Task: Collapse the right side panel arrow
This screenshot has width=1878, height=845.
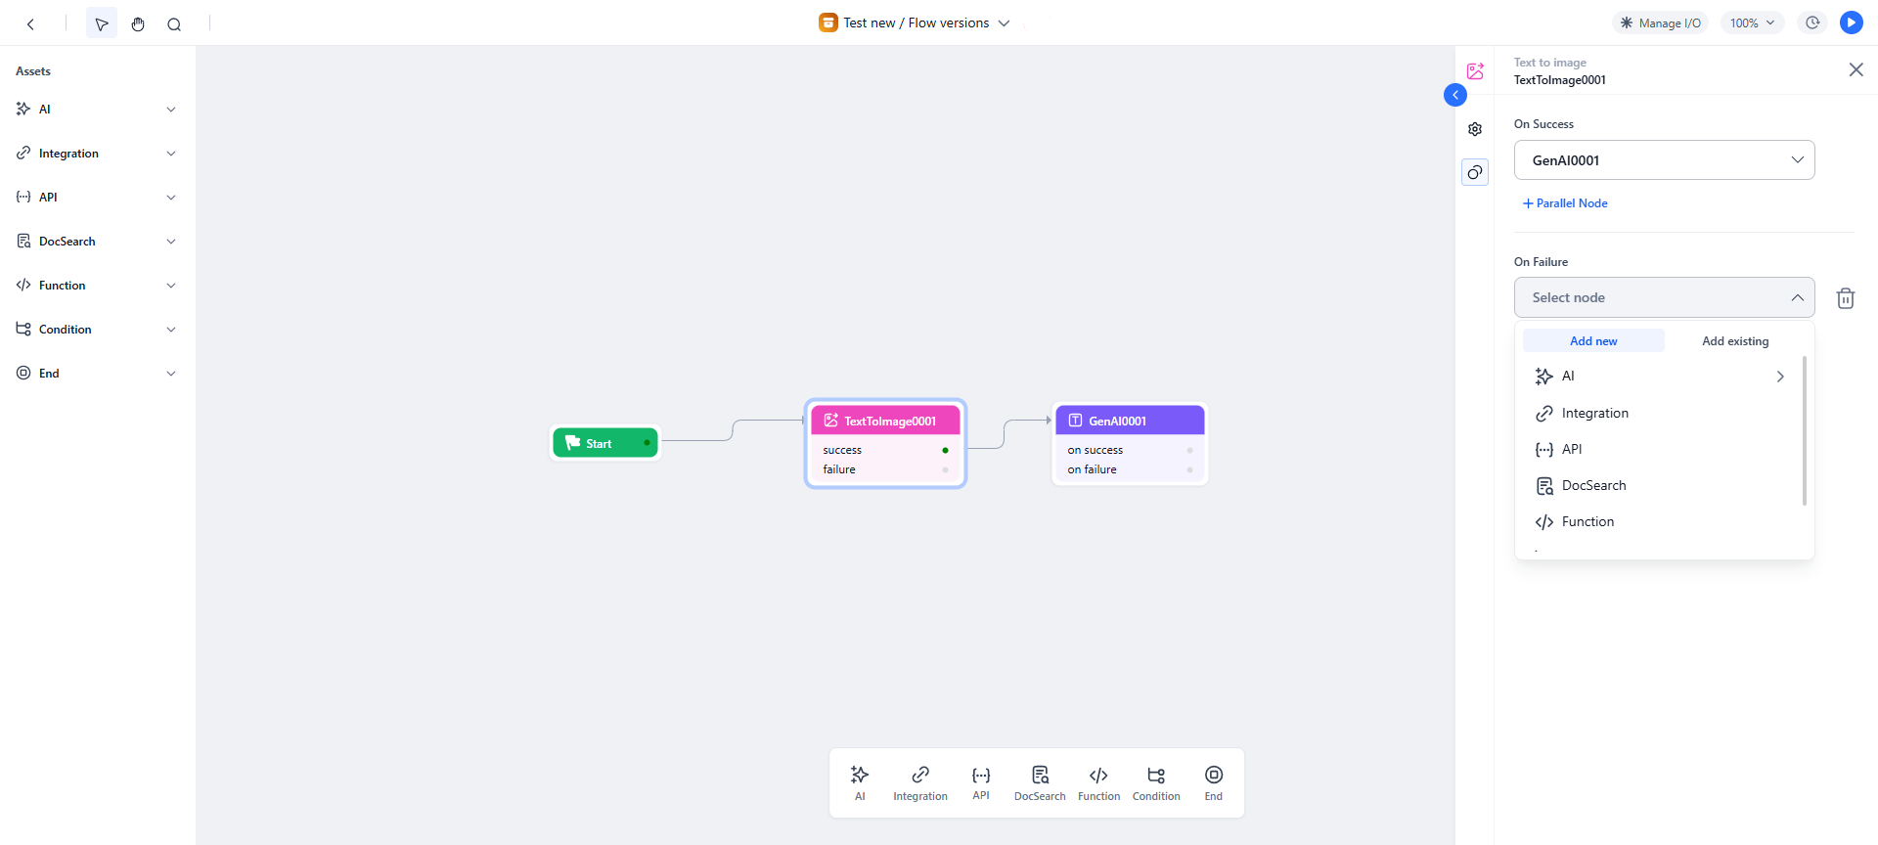Action: click(1455, 95)
